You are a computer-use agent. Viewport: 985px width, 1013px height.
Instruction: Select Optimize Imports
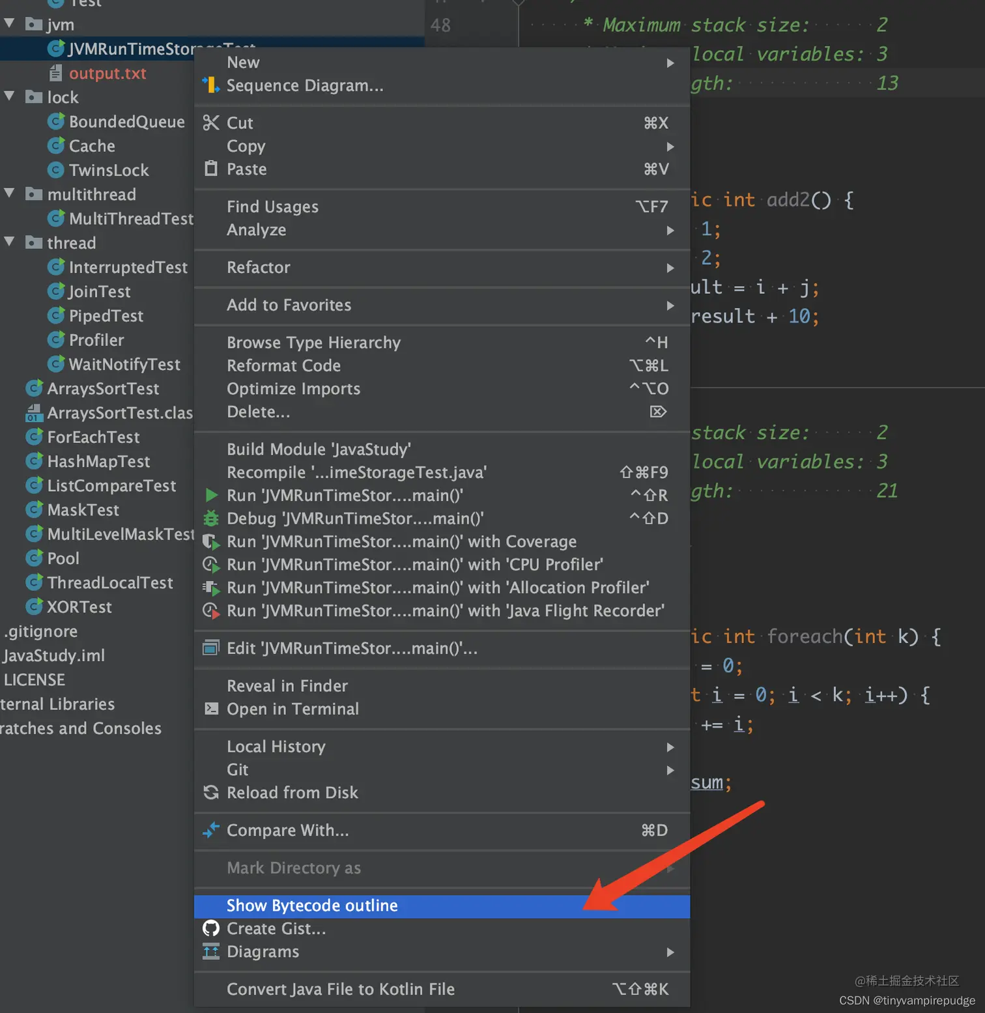tap(442, 388)
